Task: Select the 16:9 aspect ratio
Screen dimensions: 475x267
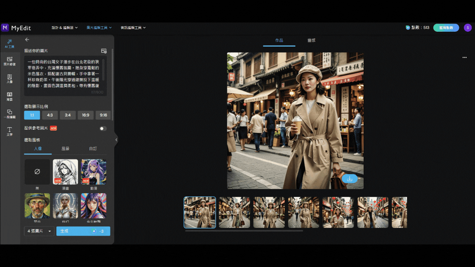Action: tap(85, 115)
